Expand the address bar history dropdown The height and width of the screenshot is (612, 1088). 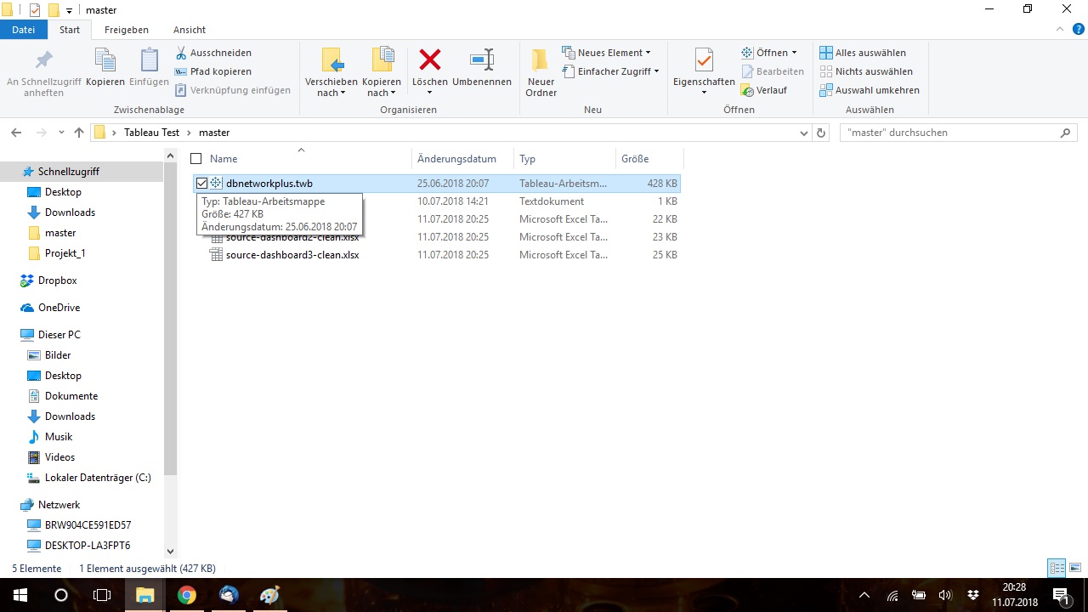[805, 133]
